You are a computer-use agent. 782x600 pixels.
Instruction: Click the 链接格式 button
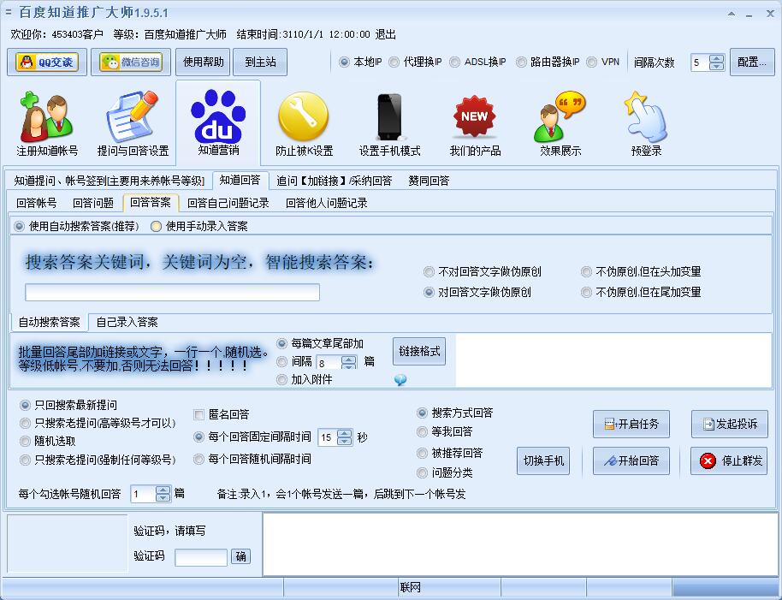tap(419, 351)
